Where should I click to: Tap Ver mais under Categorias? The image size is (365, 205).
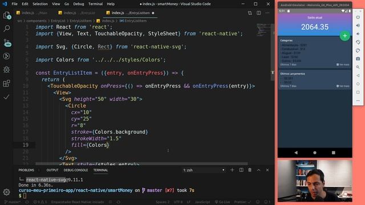[343, 64]
